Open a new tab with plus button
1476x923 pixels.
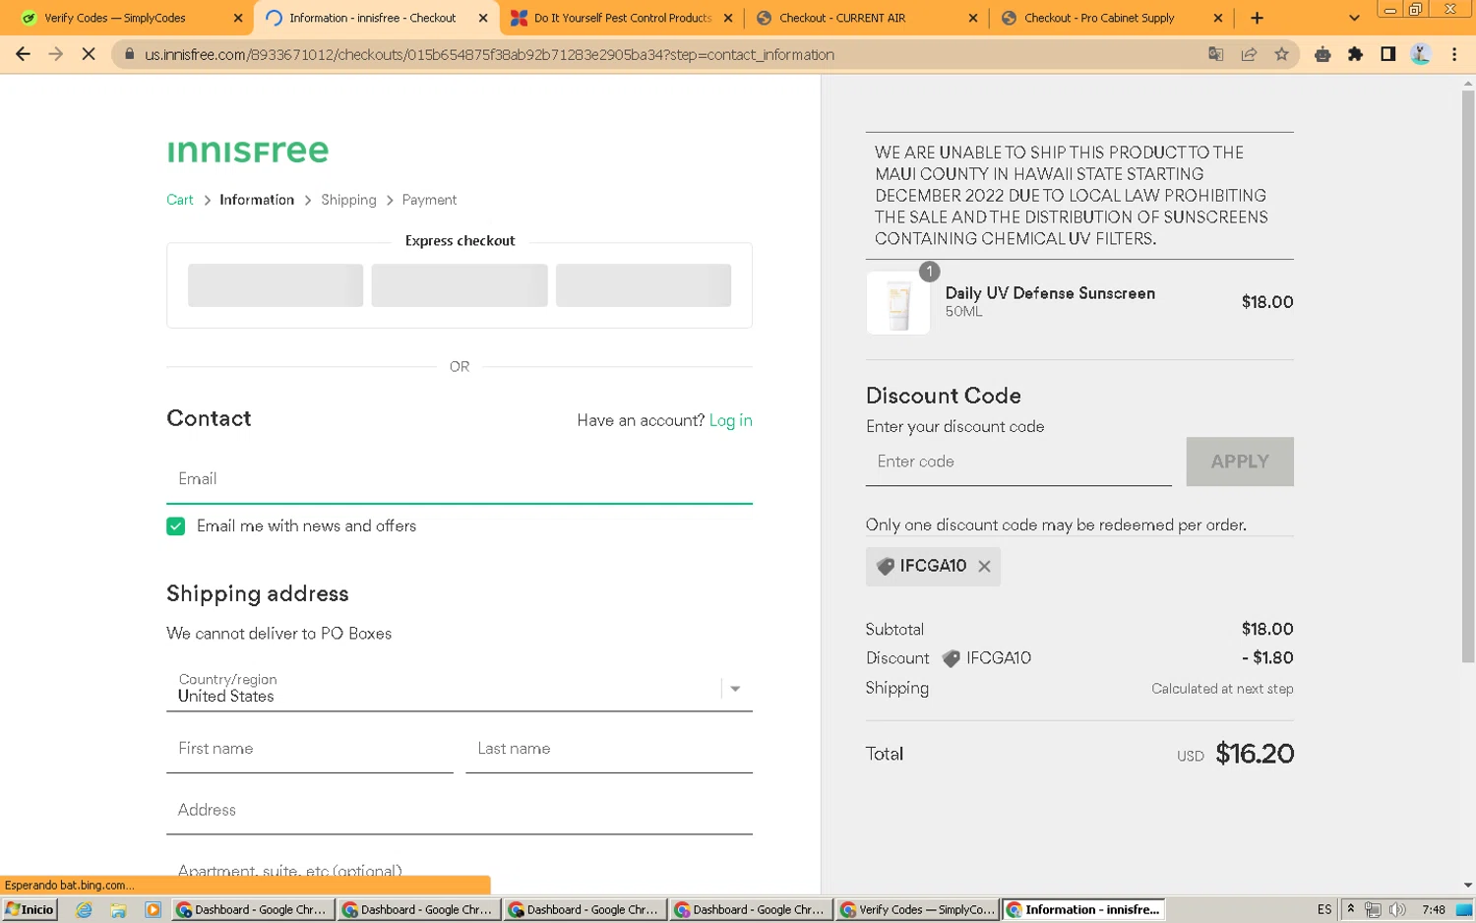coord(1257,18)
